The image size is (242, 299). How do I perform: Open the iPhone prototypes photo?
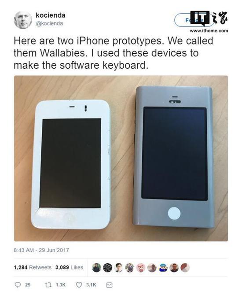tap(121, 159)
